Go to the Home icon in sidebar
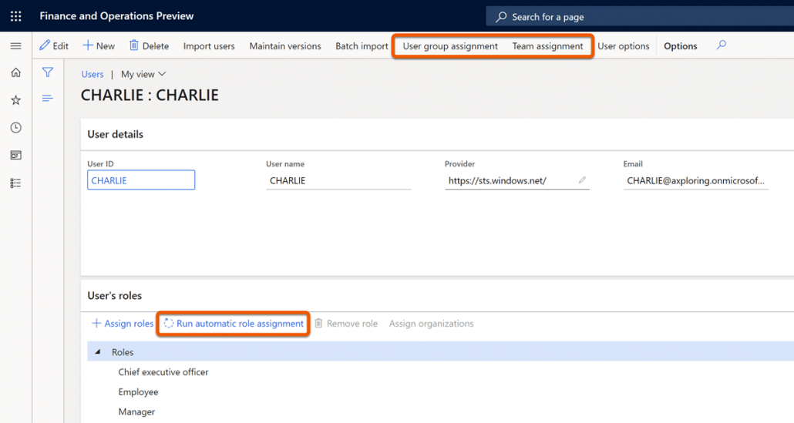 click(x=15, y=73)
